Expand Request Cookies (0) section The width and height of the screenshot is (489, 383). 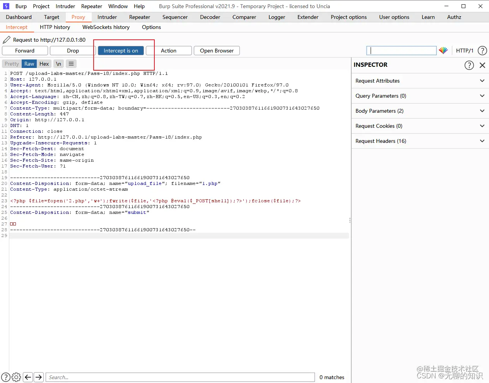tap(420, 126)
